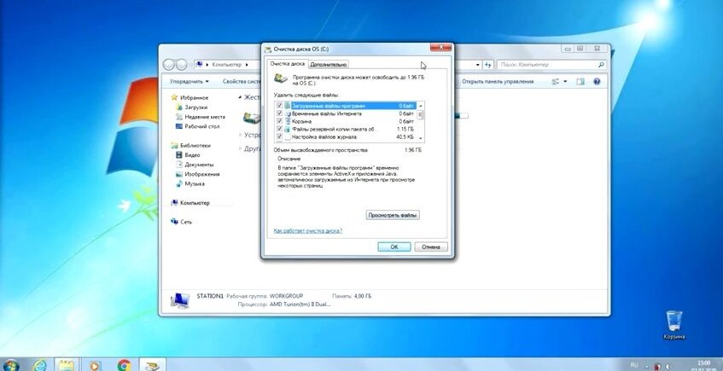Toggle the preview pane icon

pyautogui.click(x=580, y=82)
